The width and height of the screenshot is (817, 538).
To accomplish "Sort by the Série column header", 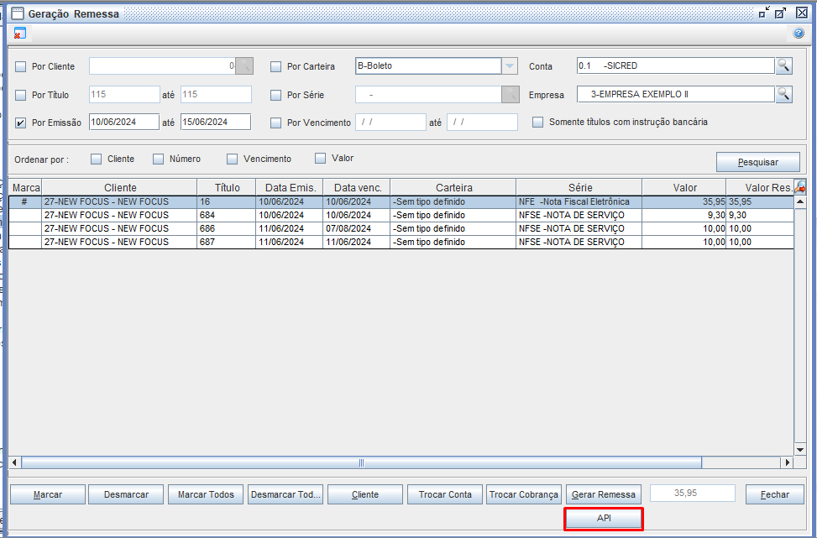I will (579, 187).
